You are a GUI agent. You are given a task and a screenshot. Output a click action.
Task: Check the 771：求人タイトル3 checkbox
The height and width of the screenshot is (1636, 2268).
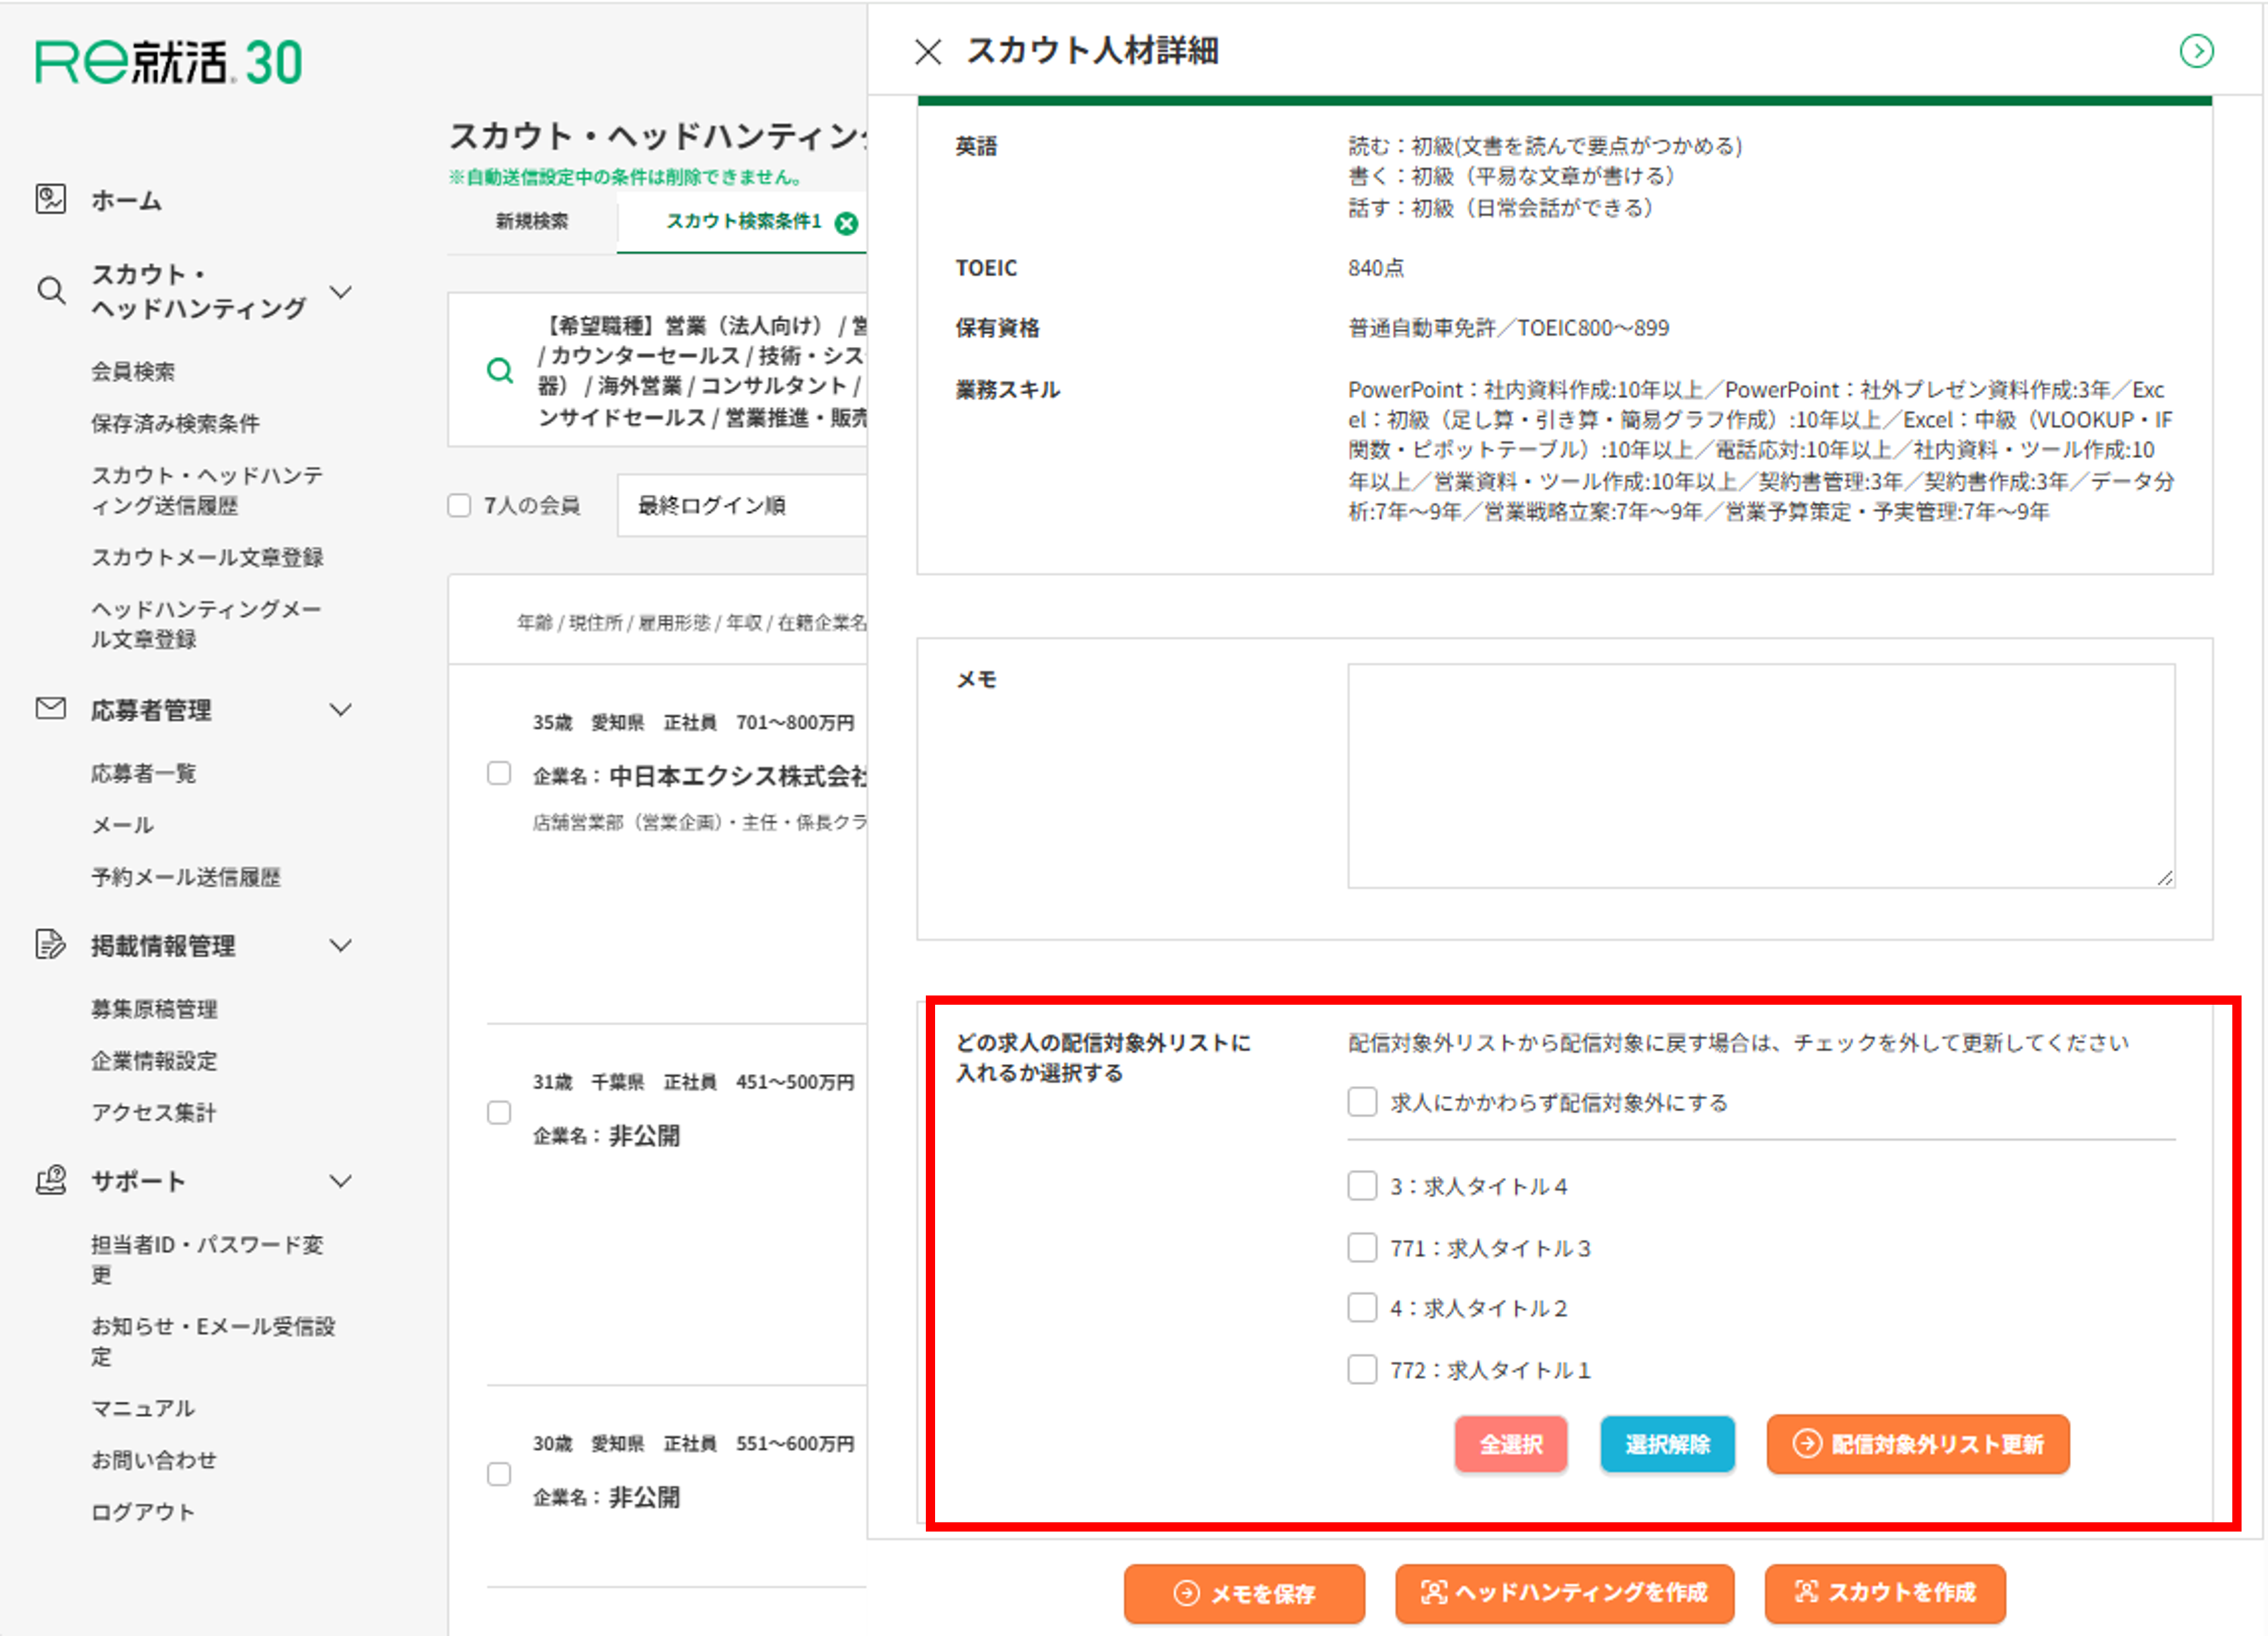coord(1362,1247)
